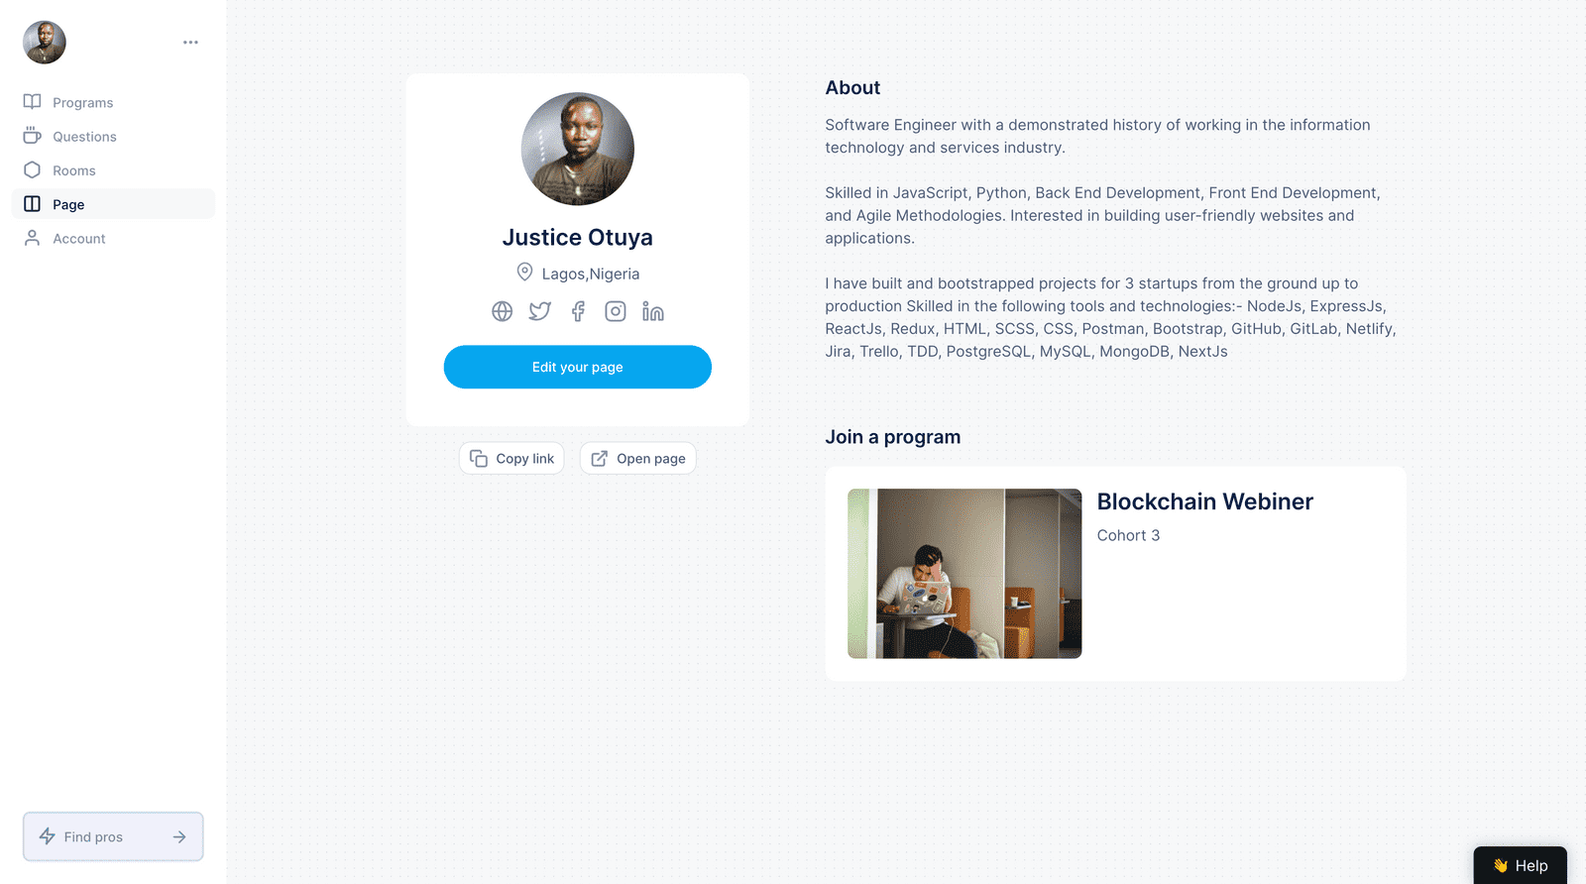Copy the page link
This screenshot has height=884, width=1586.
pos(511,458)
